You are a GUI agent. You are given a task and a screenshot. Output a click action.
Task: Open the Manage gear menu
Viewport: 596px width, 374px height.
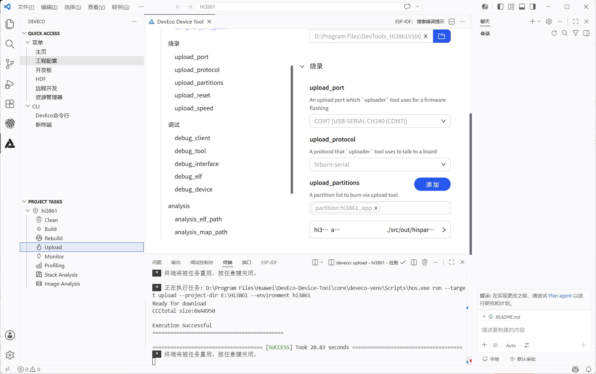[x=10, y=355]
